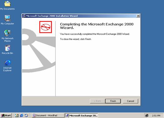Click the network system tray icon
The image size is (164, 118).
pos(147,115)
